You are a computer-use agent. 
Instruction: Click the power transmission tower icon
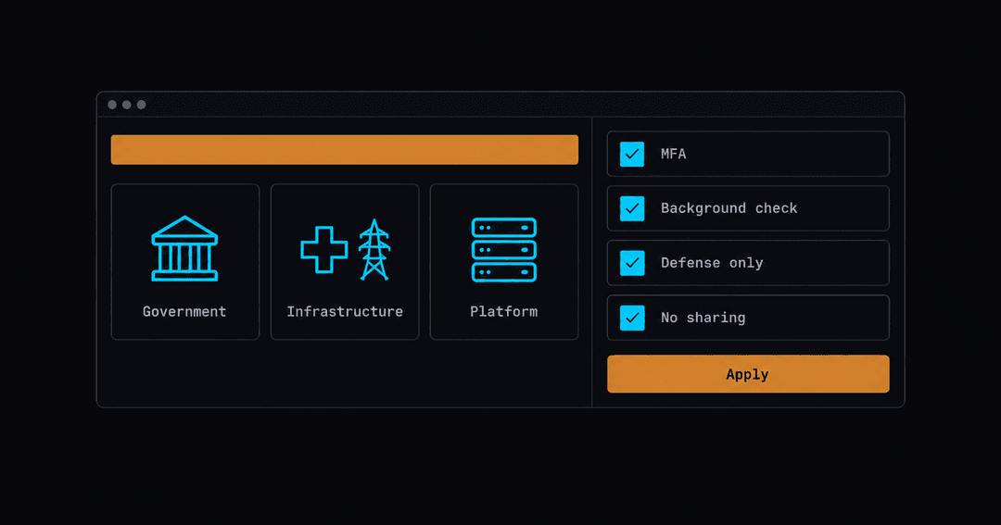click(x=374, y=249)
